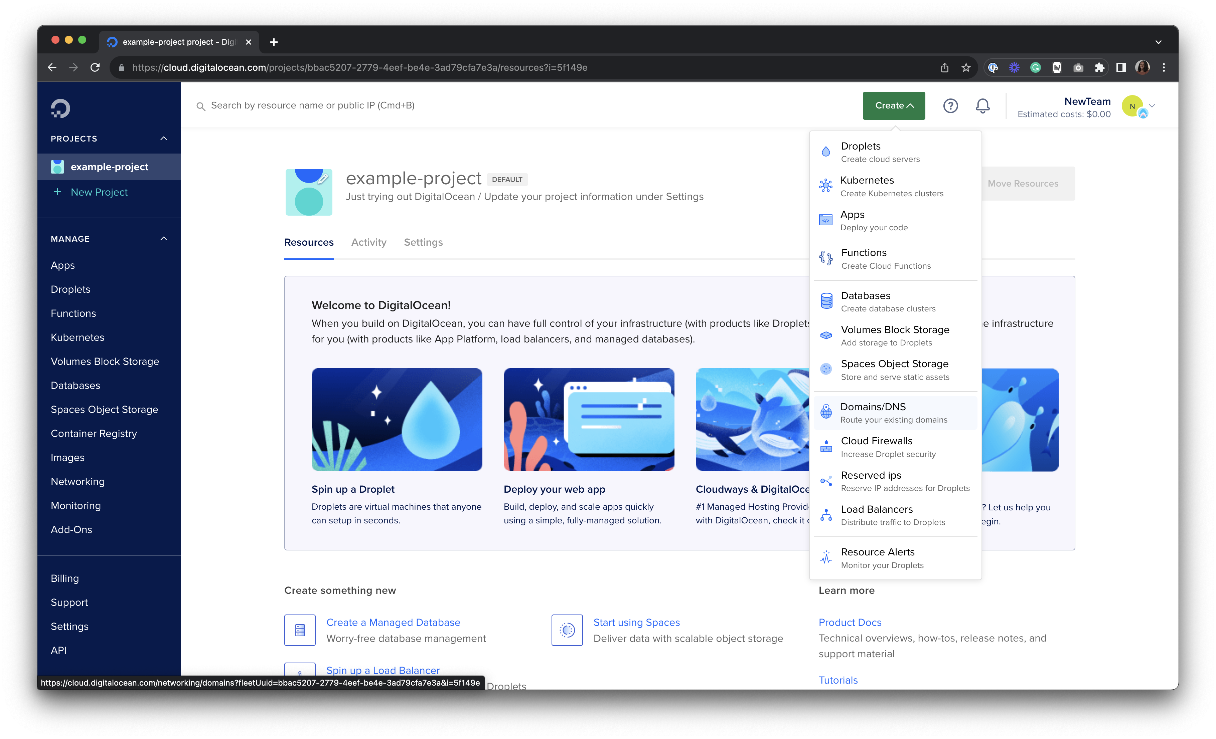The width and height of the screenshot is (1216, 739).
Task: Click the edit pencil on project avatar
Action: pos(323,179)
